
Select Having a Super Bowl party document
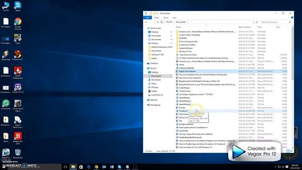pyautogui.click(x=196, y=134)
